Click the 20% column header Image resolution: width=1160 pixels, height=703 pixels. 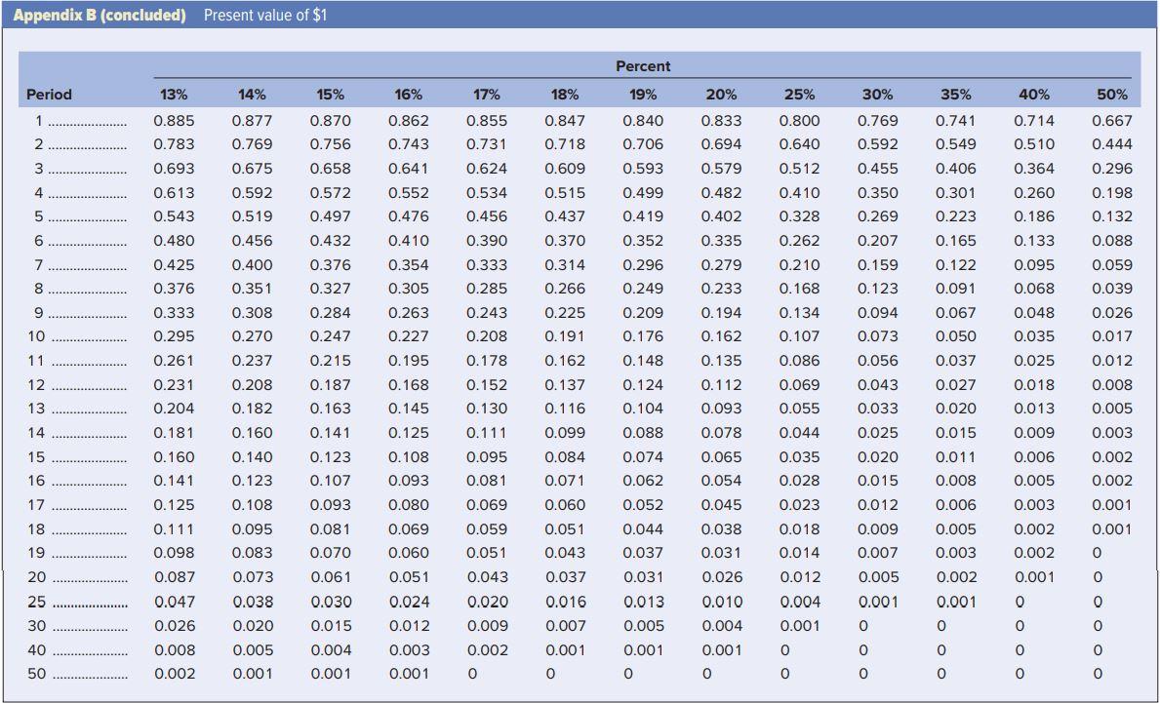[x=721, y=95]
